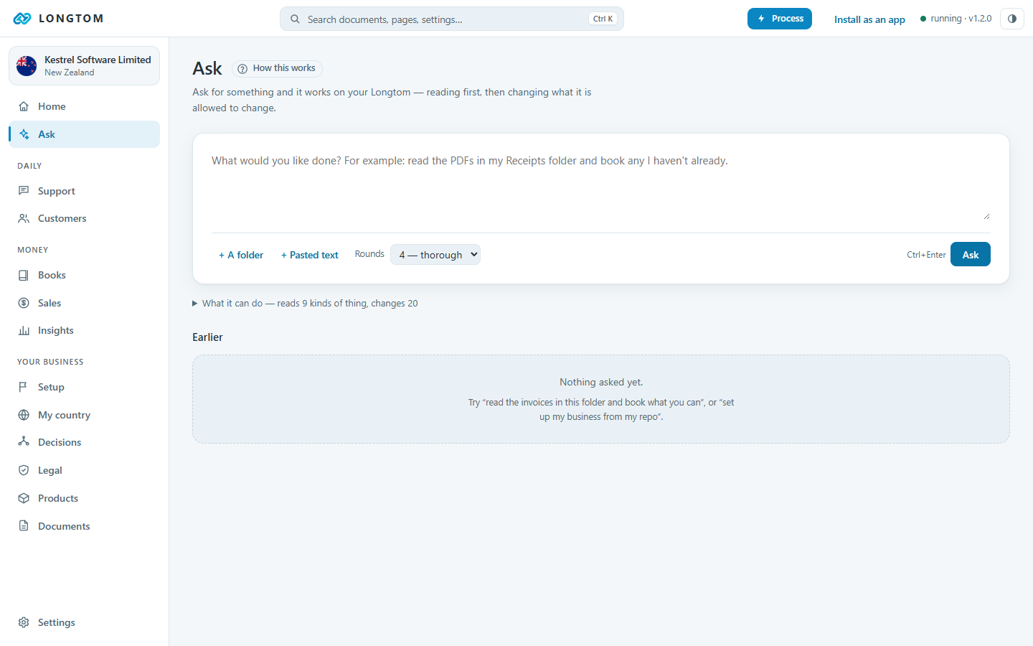The height and width of the screenshot is (646, 1033).
Task: Click the Longtom logo icon
Action: tap(22, 19)
